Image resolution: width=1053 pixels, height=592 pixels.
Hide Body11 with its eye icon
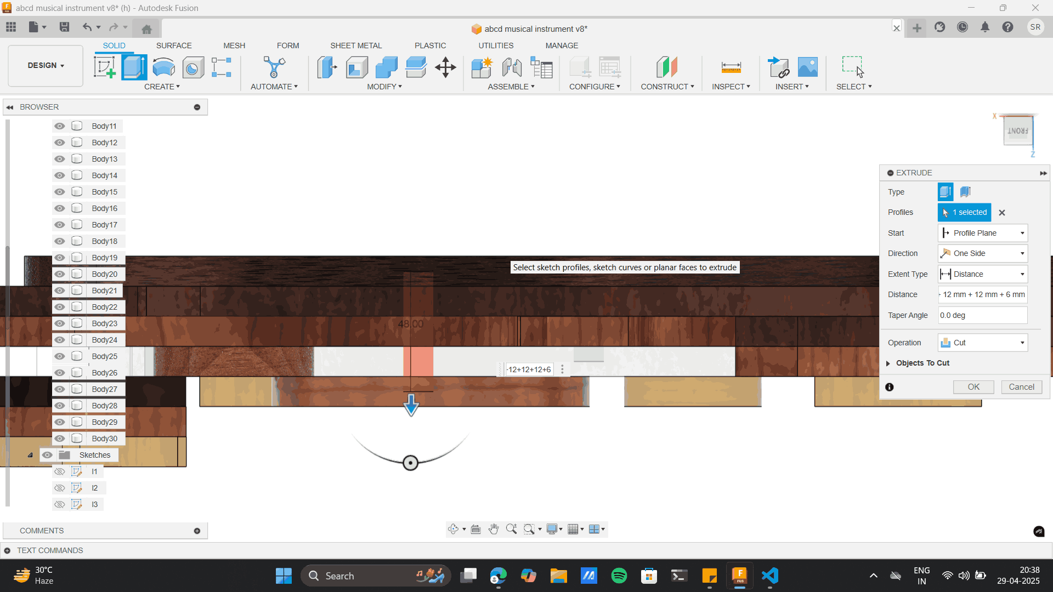pos(59,126)
